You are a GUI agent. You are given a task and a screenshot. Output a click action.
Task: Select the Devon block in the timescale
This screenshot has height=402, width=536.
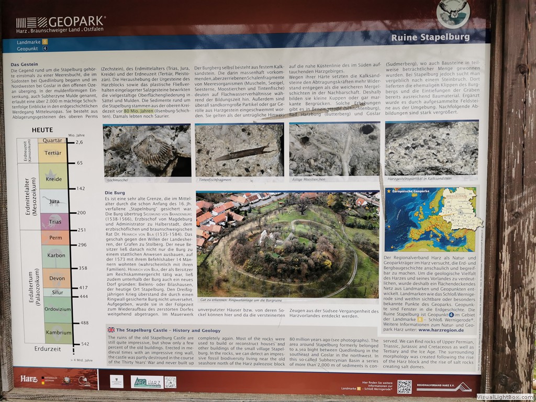57,278
